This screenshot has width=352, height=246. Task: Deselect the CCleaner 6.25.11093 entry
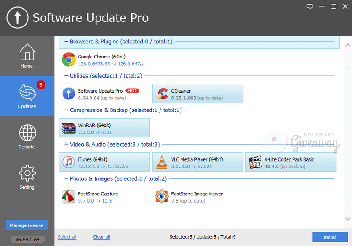(197, 94)
